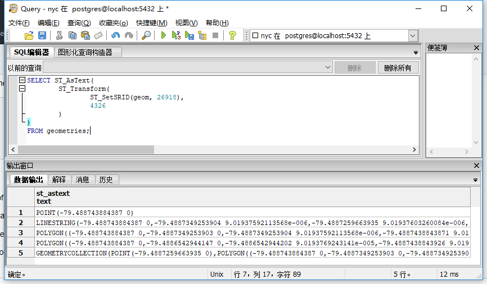The image size is (487, 284).
Task: Click the 12 ms status bar entry
Action: 449,274
